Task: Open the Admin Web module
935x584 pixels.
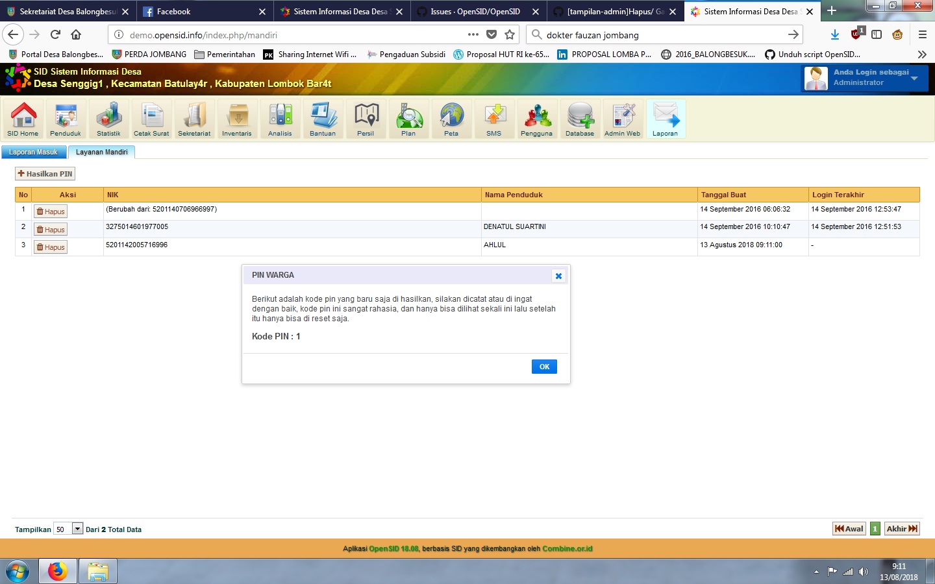Action: click(623, 119)
